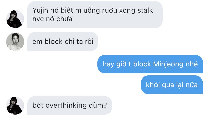This screenshot has height=117, width=209.
Task: Open the avatar beside the Yujin stalk message
Action: click(x=15, y=19)
